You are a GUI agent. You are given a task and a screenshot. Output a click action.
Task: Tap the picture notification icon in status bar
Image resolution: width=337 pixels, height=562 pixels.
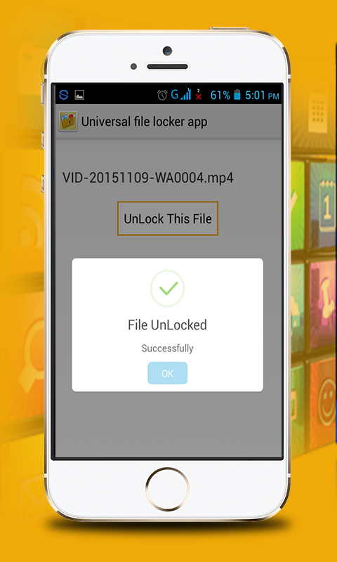pos(79,95)
